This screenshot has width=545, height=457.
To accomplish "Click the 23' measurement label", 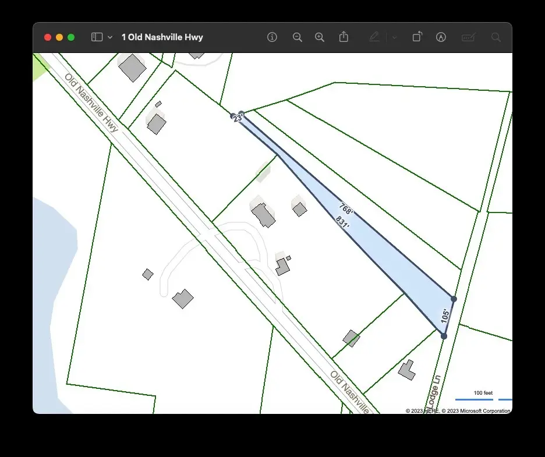I will 238,118.
